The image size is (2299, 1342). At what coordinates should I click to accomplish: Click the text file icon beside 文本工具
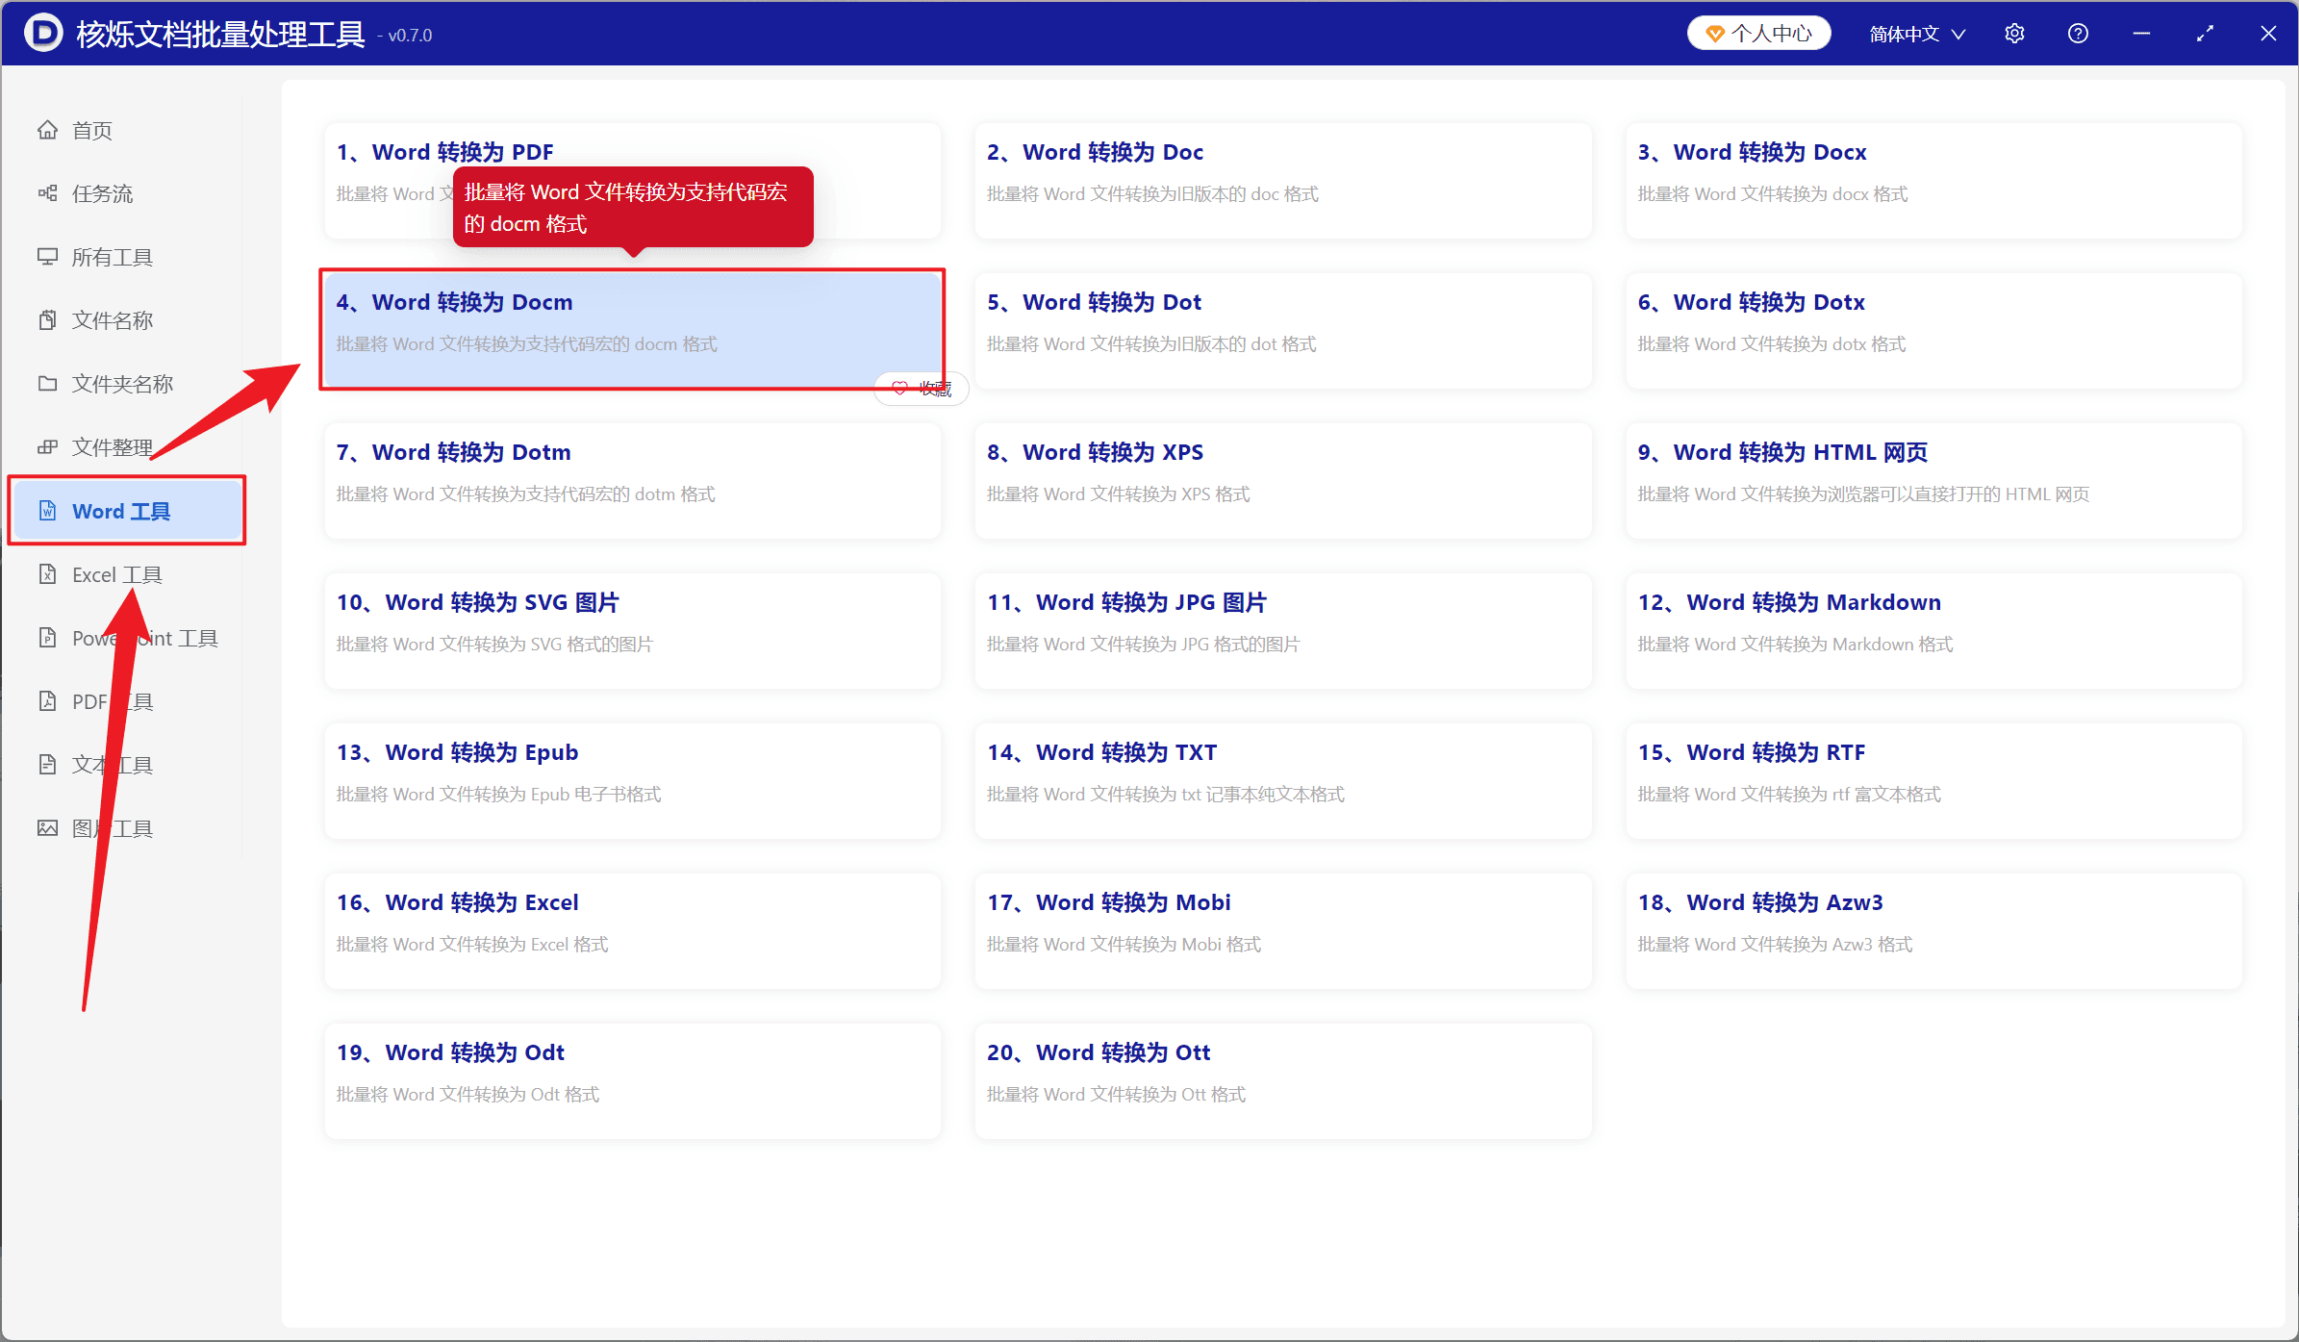coord(47,765)
